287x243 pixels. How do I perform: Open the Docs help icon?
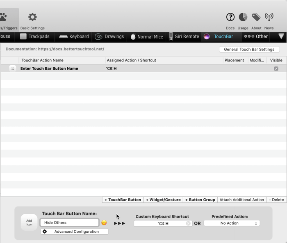coord(230,17)
